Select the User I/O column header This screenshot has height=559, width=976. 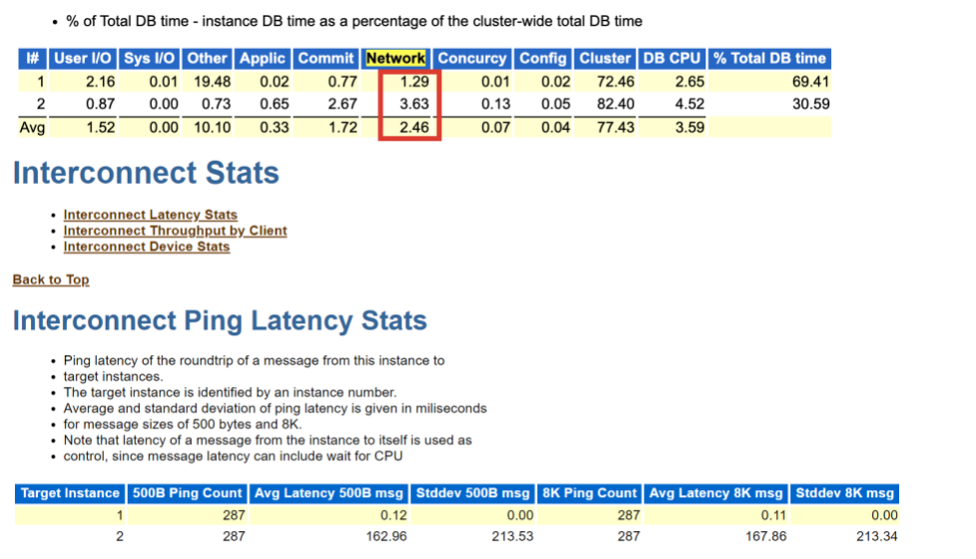point(82,59)
